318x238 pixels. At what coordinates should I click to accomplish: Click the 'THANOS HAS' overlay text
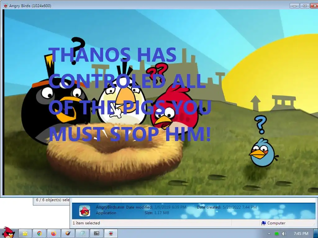click(x=112, y=55)
